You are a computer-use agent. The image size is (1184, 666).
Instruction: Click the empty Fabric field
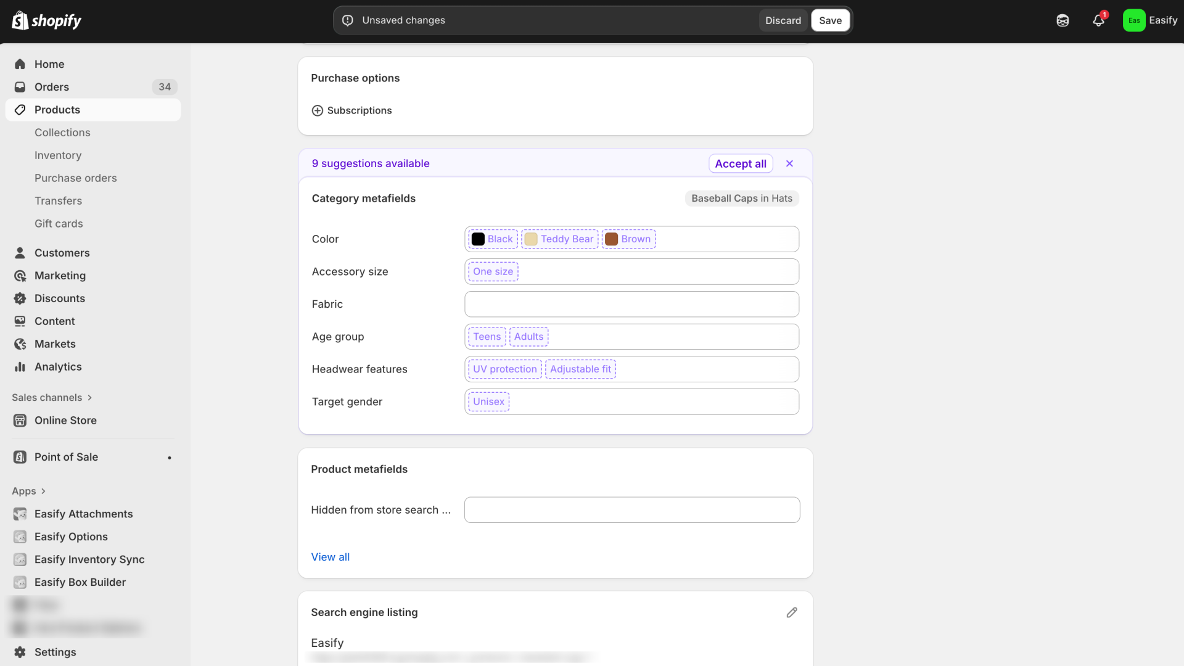(631, 304)
